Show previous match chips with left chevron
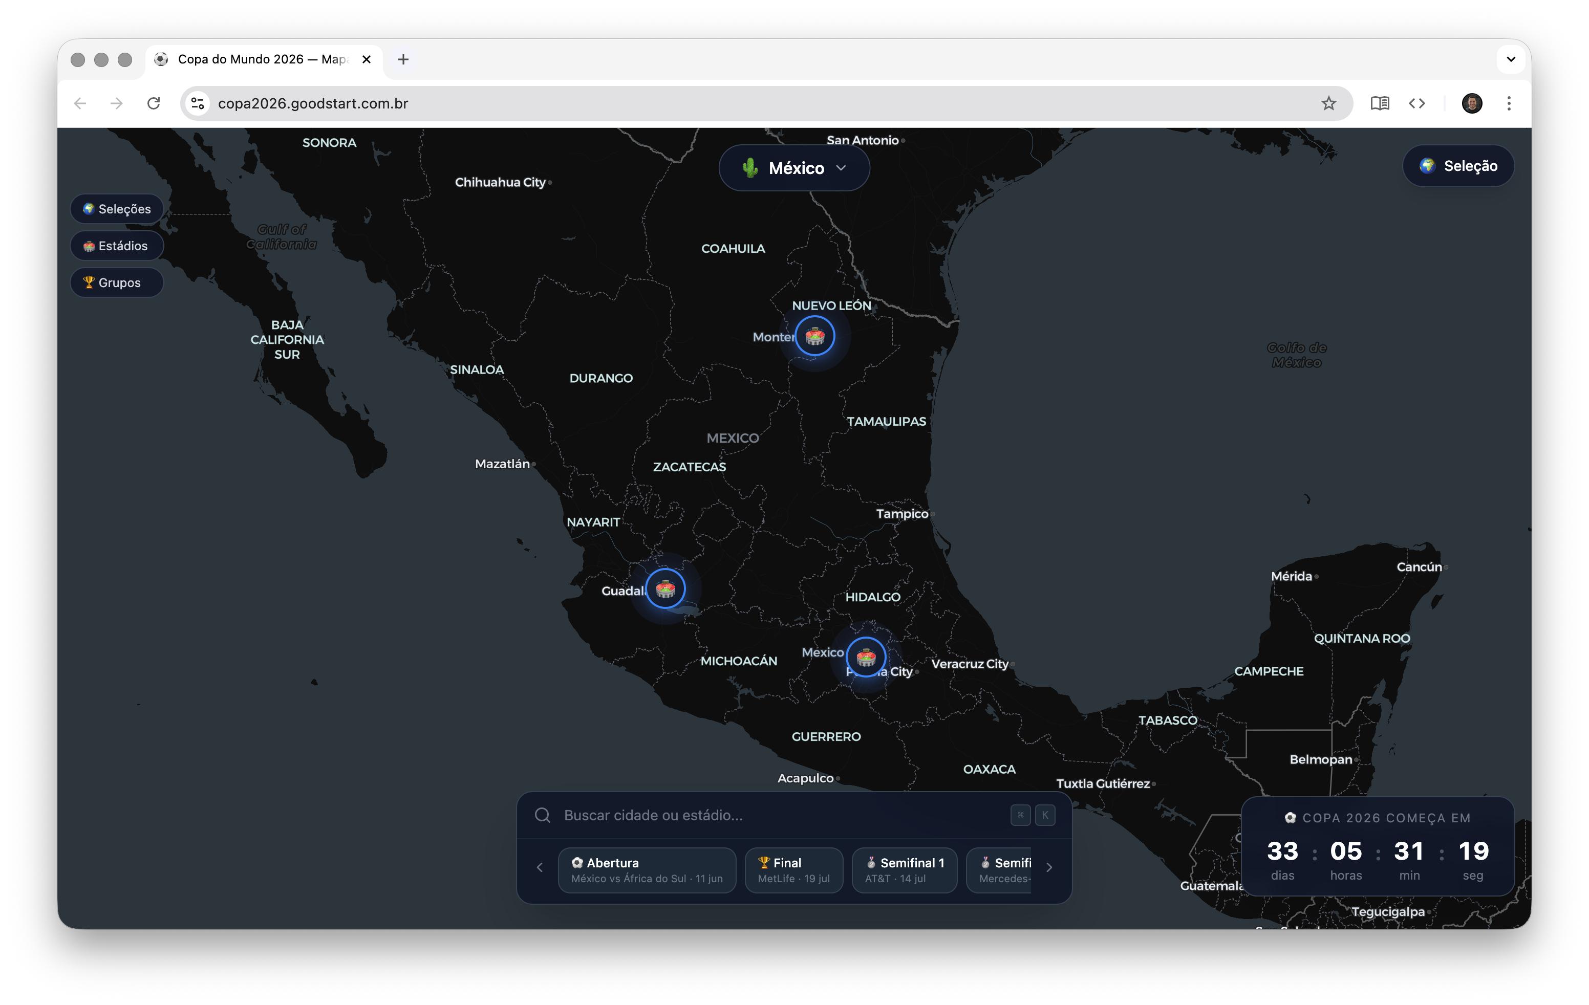Image resolution: width=1589 pixels, height=1005 pixels. click(540, 868)
